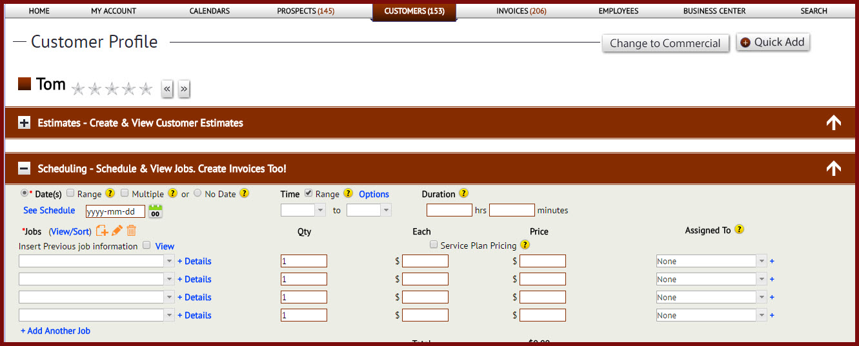Open PROSPECTS (145) tab
This screenshot has width=859, height=346.
[306, 11]
